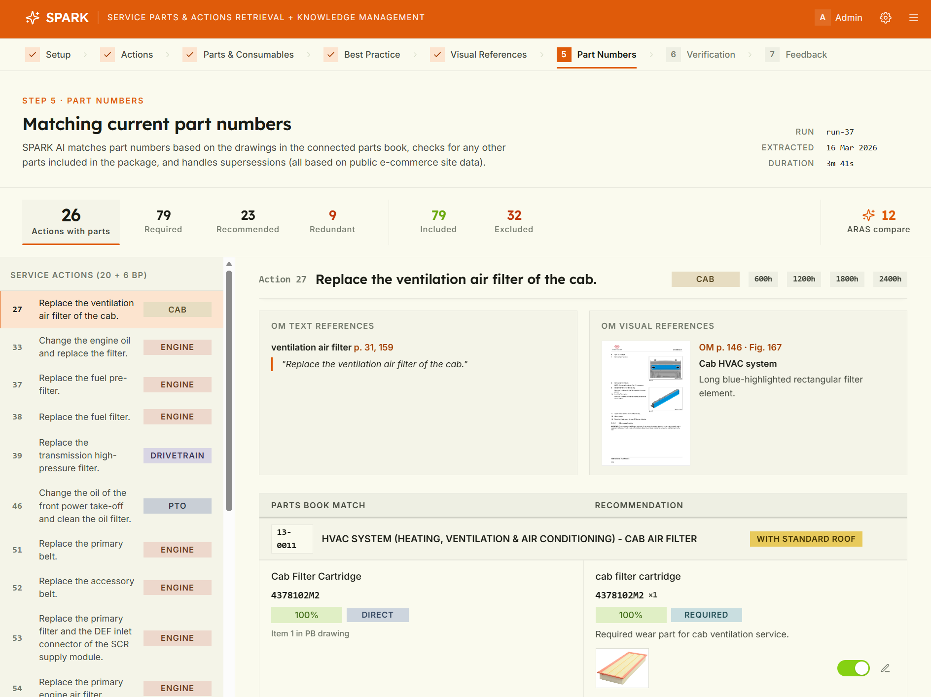The width and height of the screenshot is (931, 697).
Task: Open the 12 ARAS compare view
Action: (x=879, y=221)
